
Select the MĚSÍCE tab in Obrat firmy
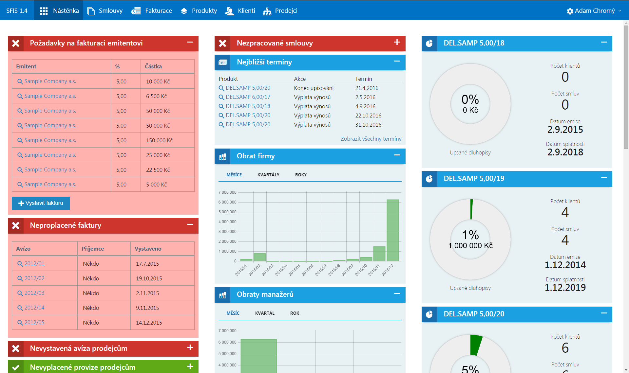[234, 175]
